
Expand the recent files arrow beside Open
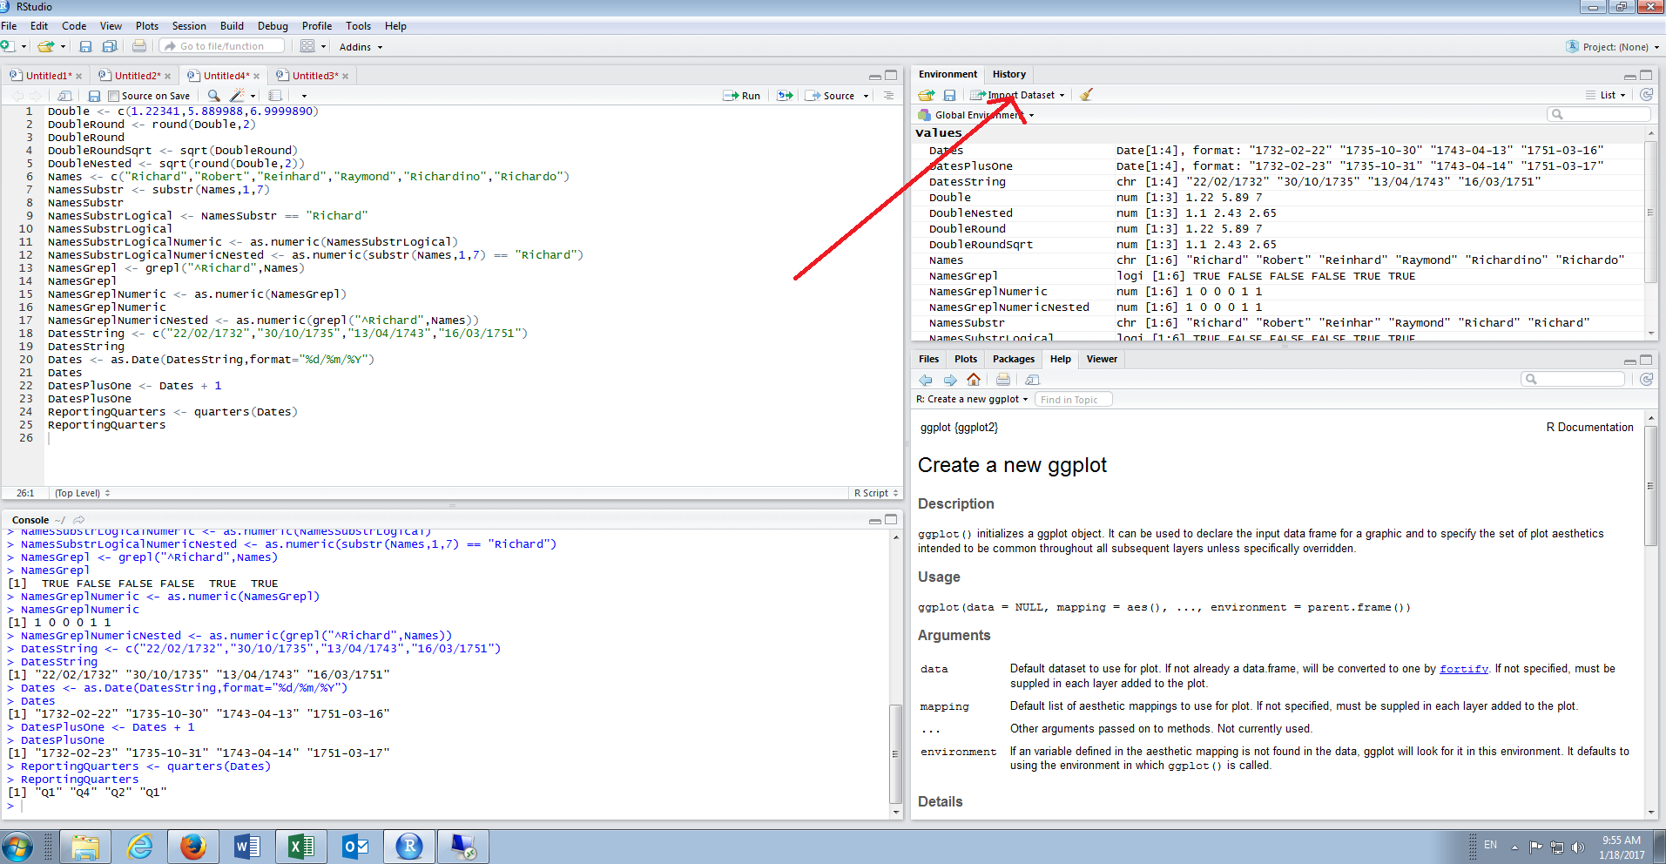pyautogui.click(x=63, y=47)
